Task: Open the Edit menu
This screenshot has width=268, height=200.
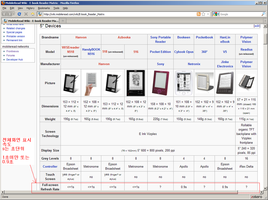Action: tap(12, 8)
